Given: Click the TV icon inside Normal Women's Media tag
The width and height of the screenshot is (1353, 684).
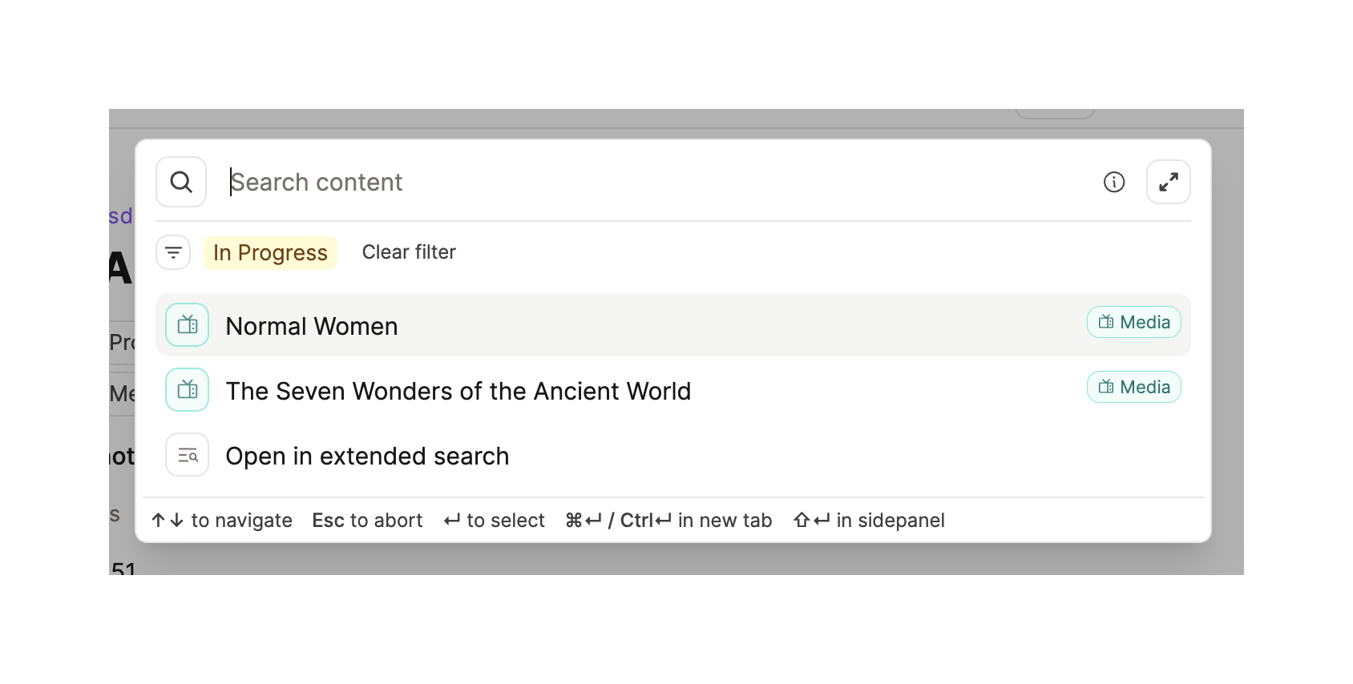Looking at the screenshot, I should click(x=1106, y=322).
